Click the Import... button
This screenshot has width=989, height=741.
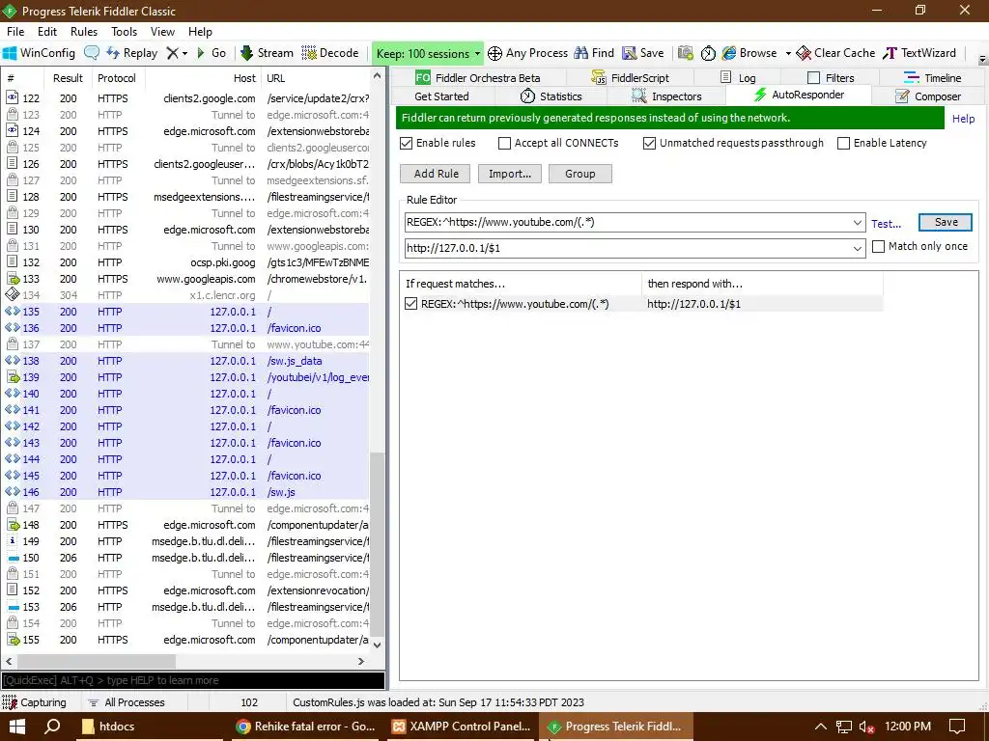[x=510, y=174]
